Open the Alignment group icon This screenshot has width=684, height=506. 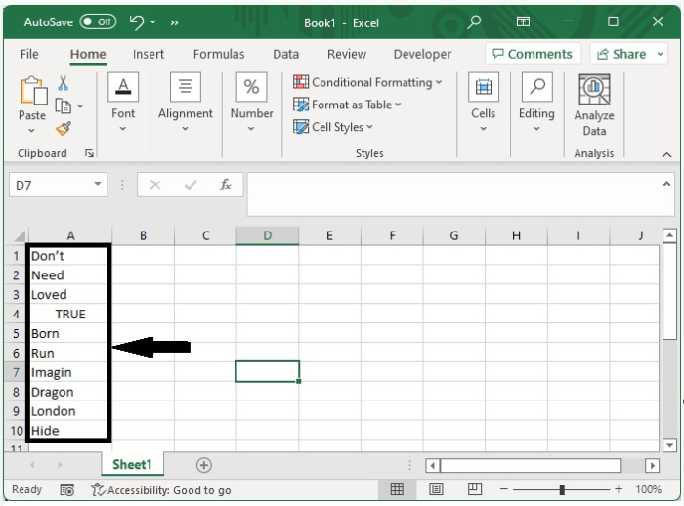point(186,87)
